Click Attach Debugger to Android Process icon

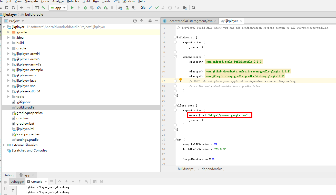click(x=105, y=8)
